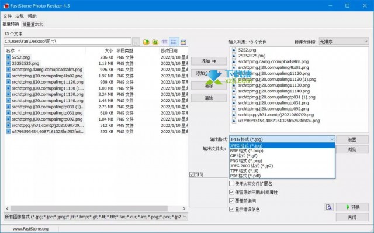The width and height of the screenshot is (374, 233).
Task: Switch to the 批量转换 tab
Action: [x=11, y=24]
